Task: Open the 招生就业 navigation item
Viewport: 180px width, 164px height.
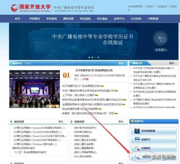Action: (x=102, y=19)
